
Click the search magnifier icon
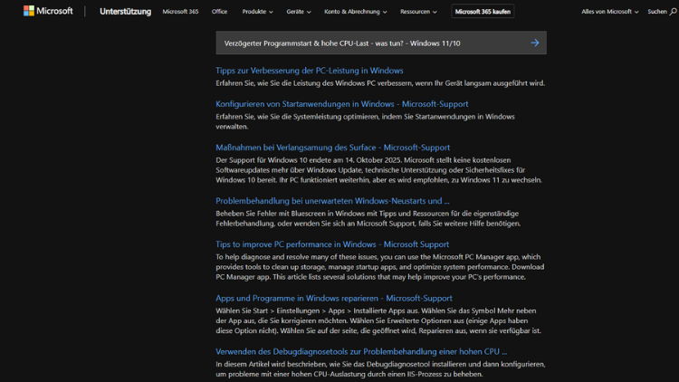point(673,12)
